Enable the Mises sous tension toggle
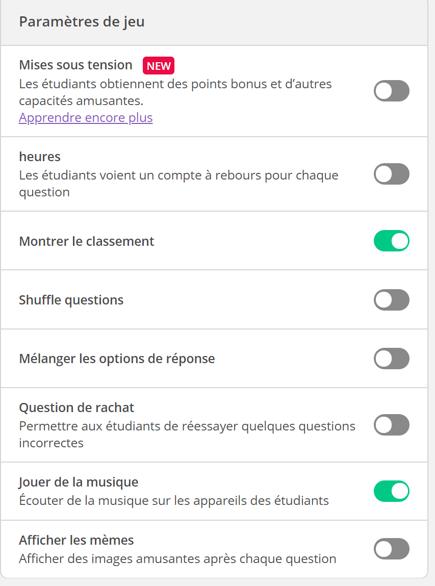 [391, 91]
